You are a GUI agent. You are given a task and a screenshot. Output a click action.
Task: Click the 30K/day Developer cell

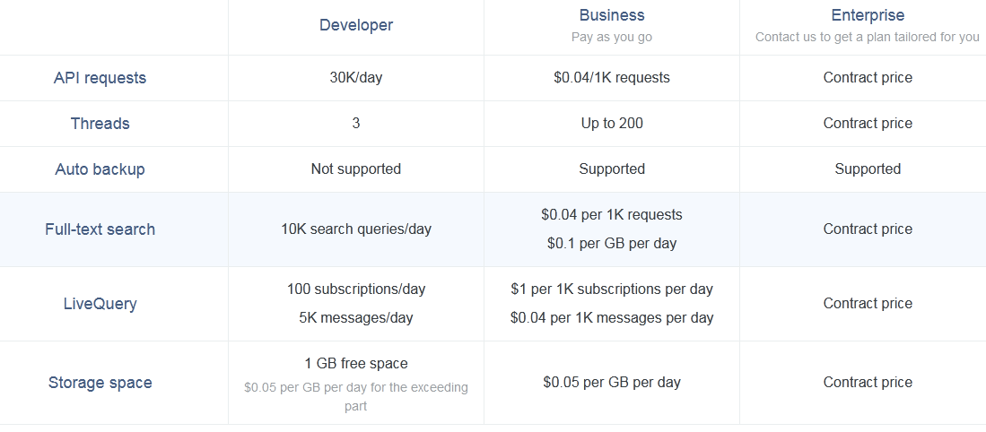pos(356,78)
